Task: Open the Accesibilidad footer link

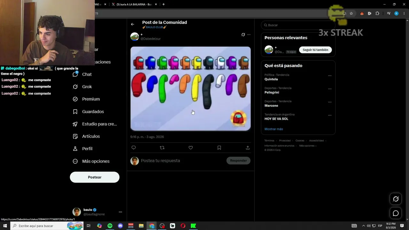Action: (316, 141)
